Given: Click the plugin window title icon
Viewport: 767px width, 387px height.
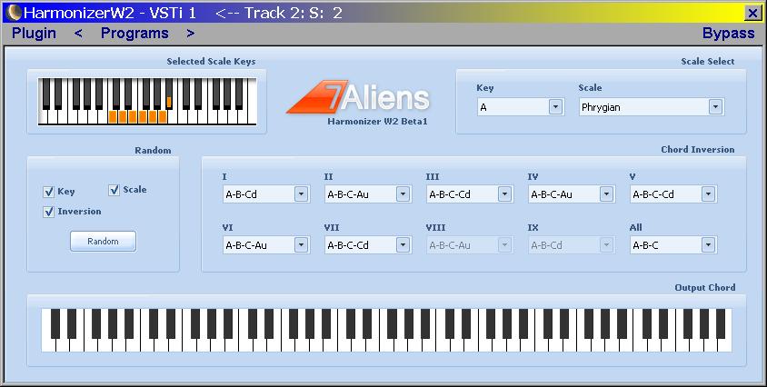Looking at the screenshot, I should tap(13, 13).
